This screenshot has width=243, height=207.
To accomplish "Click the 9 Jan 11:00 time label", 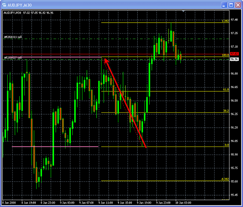I will click(x=105, y=203).
